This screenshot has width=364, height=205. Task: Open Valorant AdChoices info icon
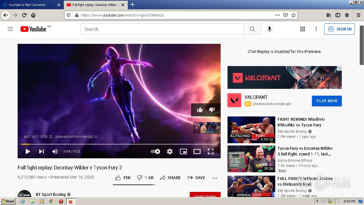(x=340, y=68)
